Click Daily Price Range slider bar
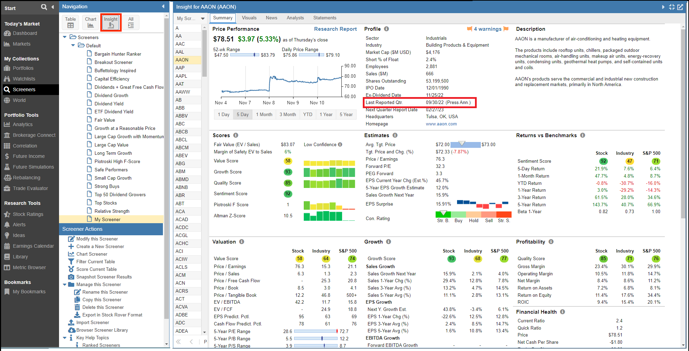Screen dimensions: 689x351 [x=311, y=55]
